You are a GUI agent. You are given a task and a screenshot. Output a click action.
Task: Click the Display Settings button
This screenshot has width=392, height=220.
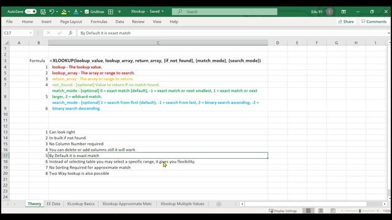coord(283,211)
